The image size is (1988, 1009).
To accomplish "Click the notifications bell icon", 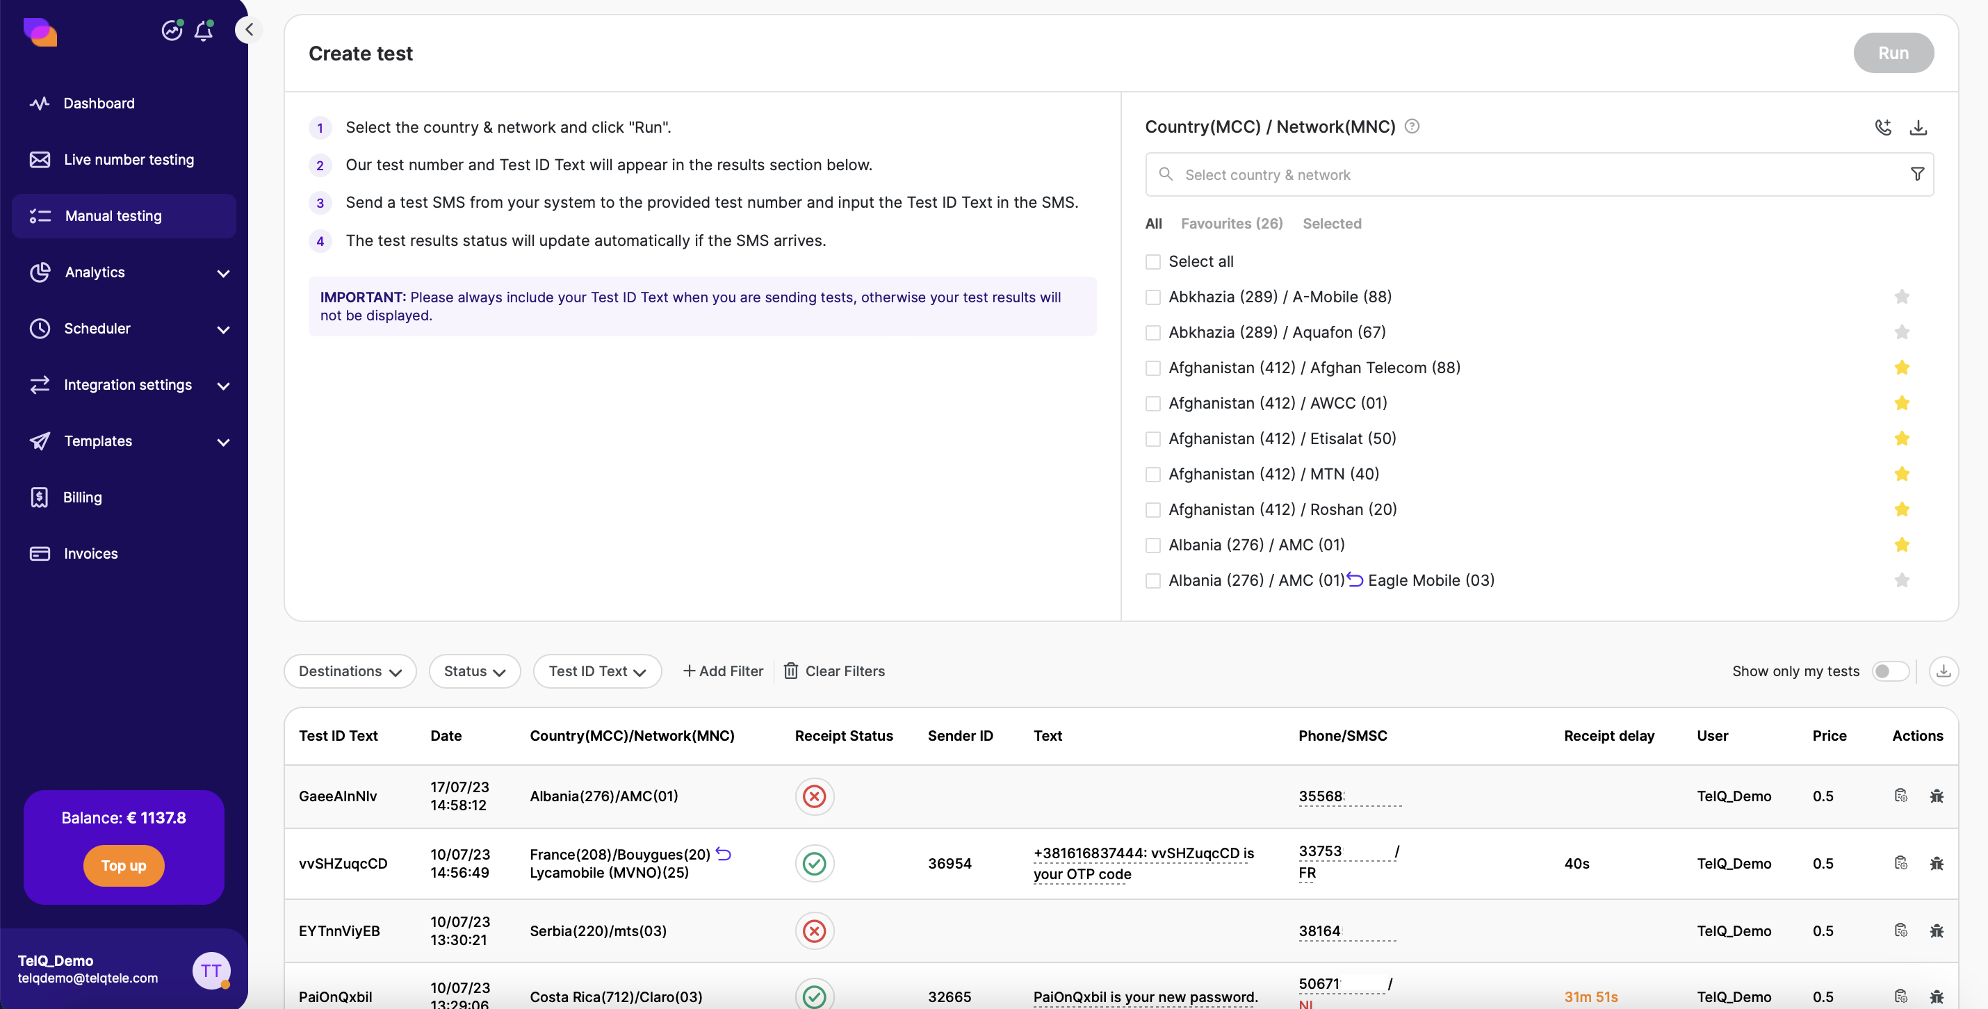I will pyautogui.click(x=204, y=31).
